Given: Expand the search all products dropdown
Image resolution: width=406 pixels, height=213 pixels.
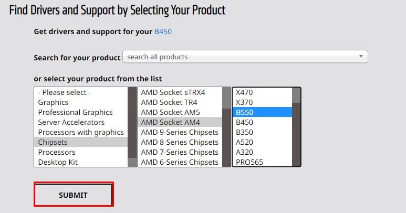Looking at the screenshot, I should pos(245,57).
